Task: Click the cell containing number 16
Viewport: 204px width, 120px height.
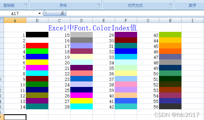Action: 59,40
